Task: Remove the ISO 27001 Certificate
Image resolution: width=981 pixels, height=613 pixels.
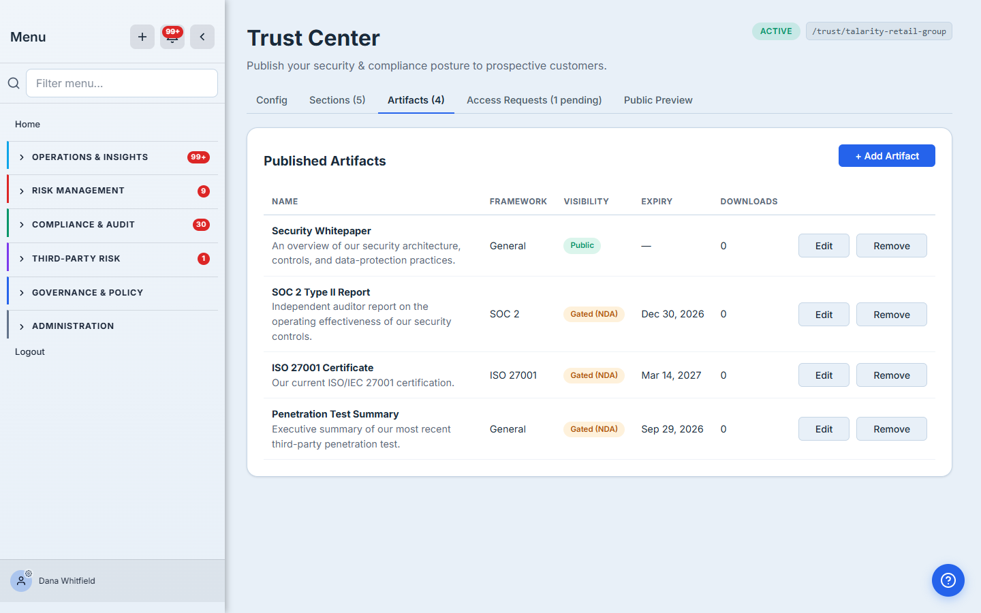Action: click(x=892, y=375)
